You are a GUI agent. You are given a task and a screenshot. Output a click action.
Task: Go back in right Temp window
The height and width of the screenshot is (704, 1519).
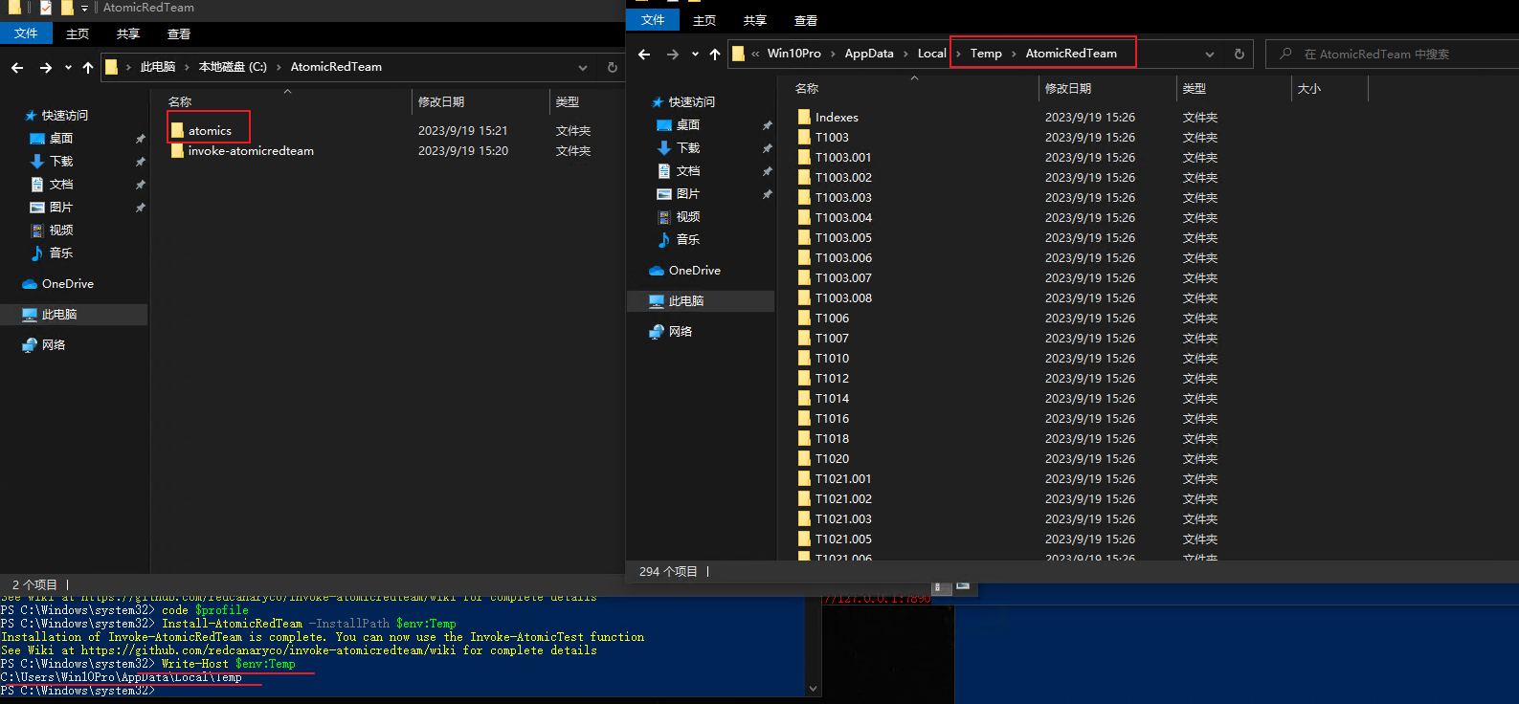[644, 55]
